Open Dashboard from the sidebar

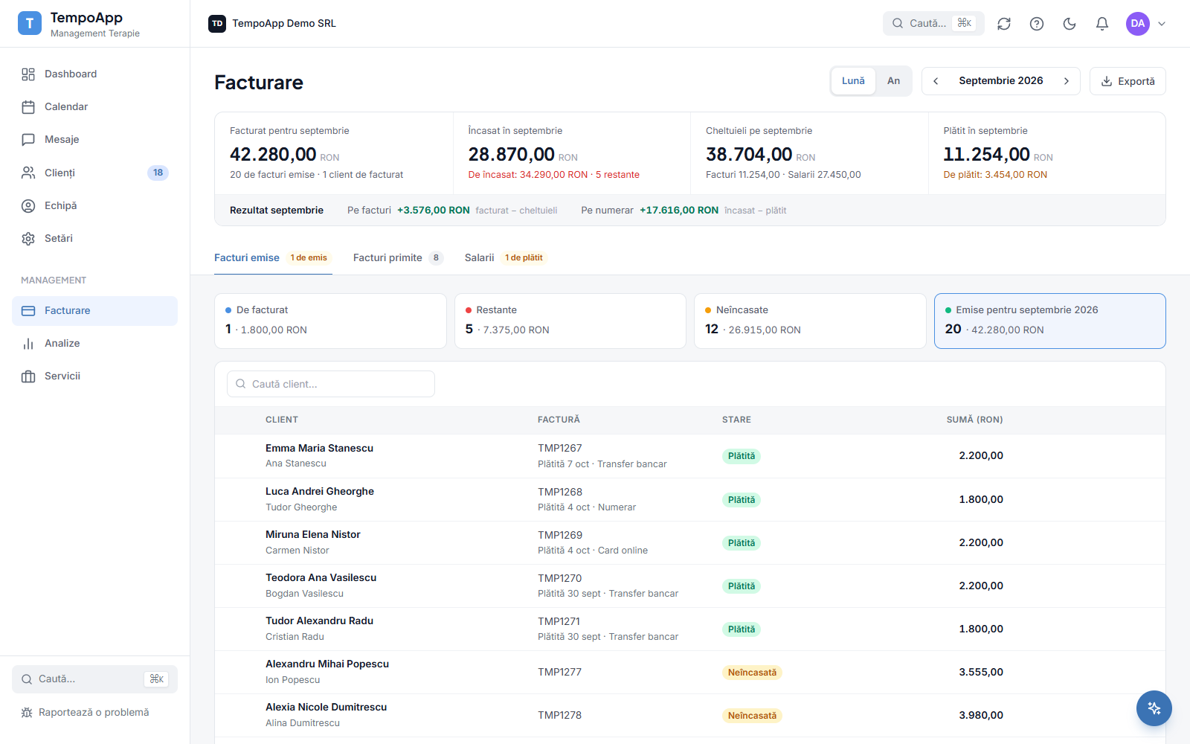94,74
